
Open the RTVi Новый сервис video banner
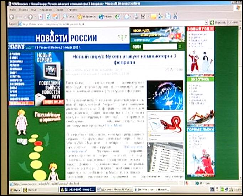tap(49, 79)
